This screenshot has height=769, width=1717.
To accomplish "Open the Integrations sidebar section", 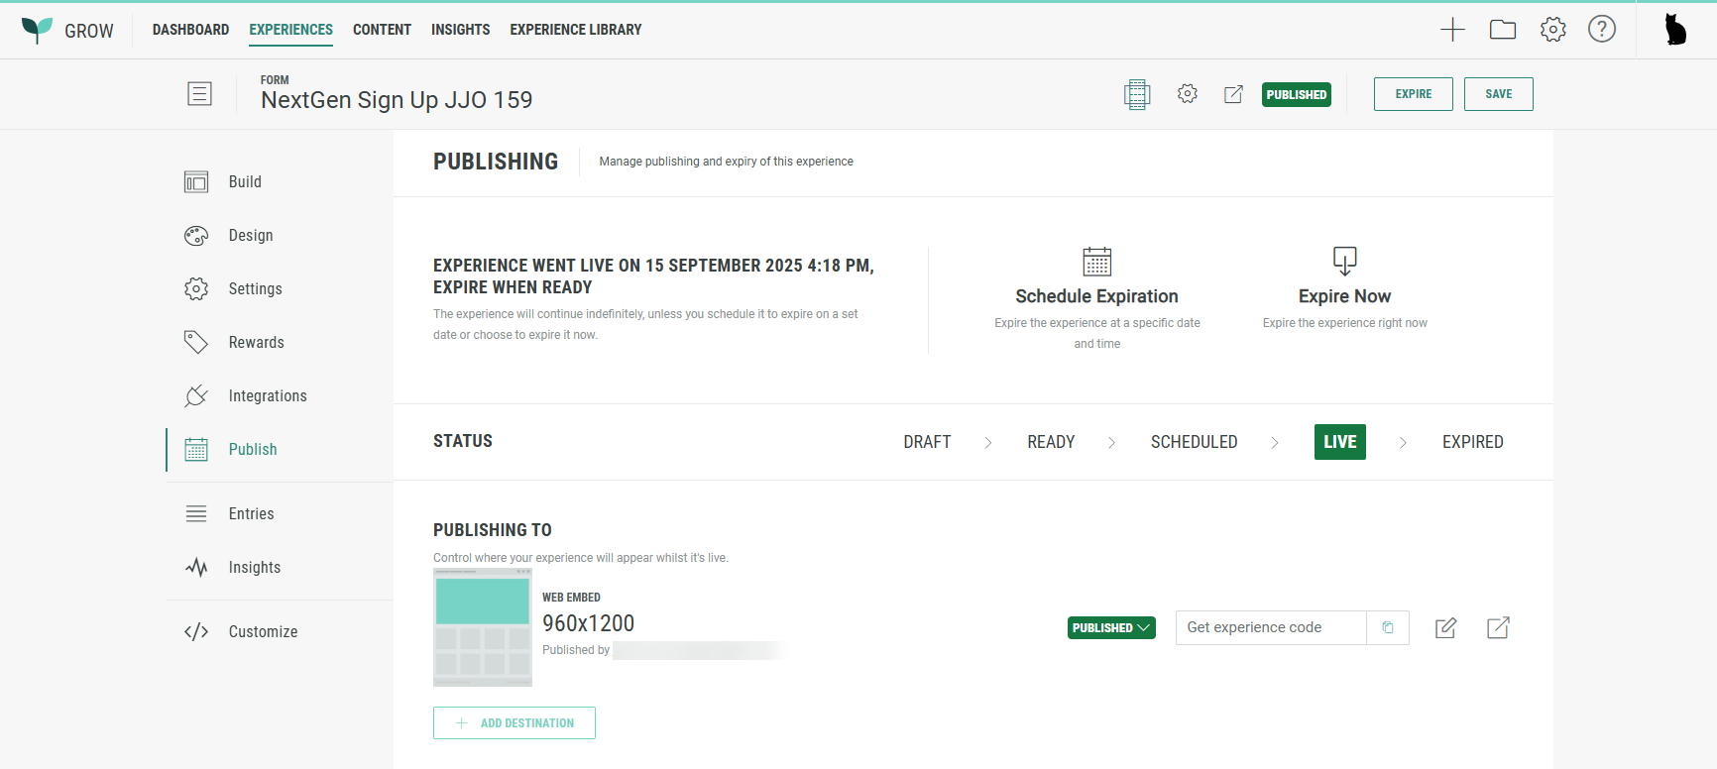I will 268,396.
